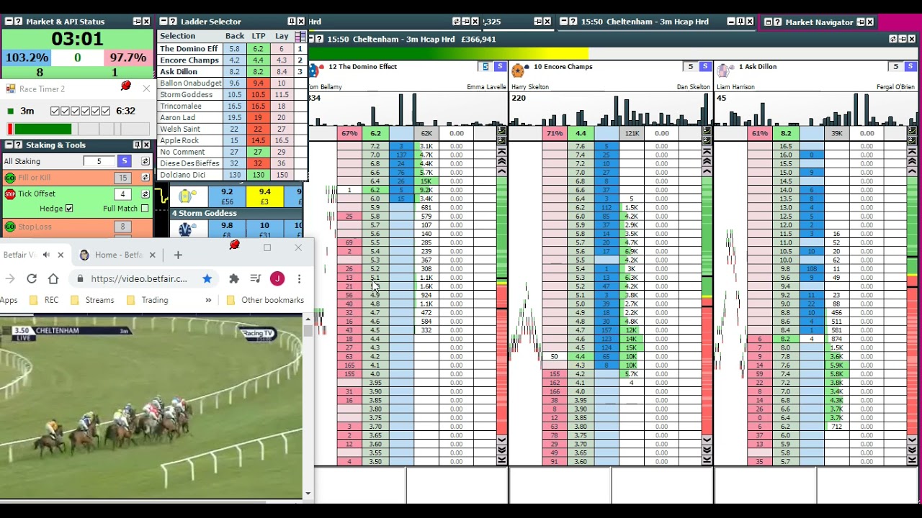Toggle the last Race Timer checkbox
Viewport: 922px width, 518px height.
pyautogui.click(x=105, y=112)
